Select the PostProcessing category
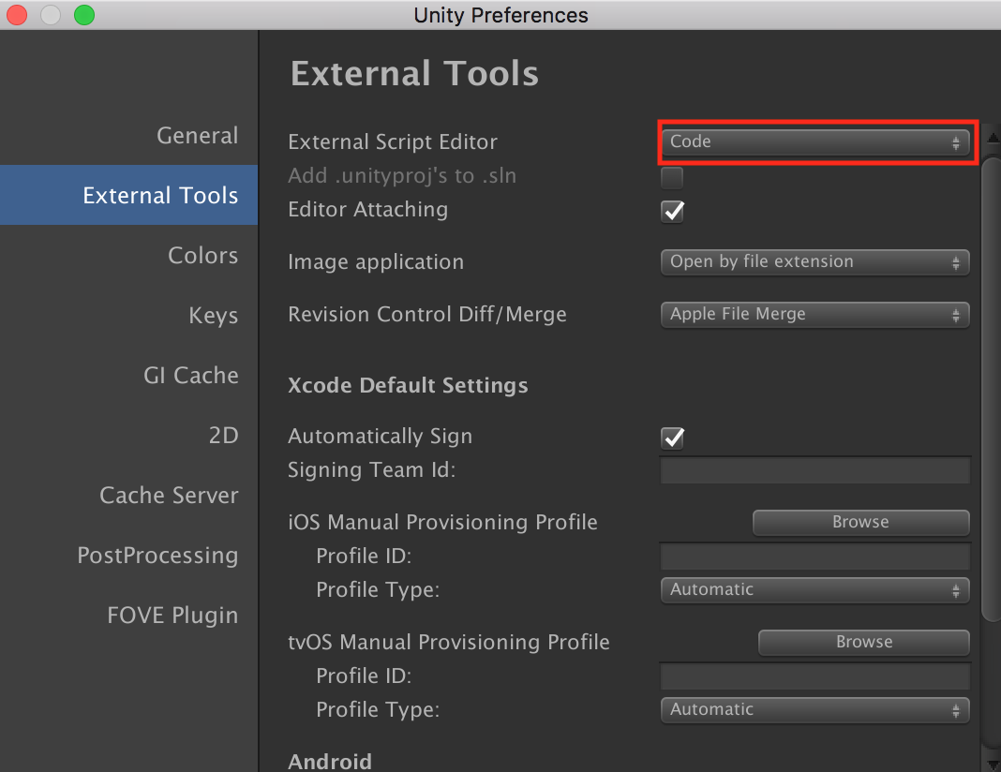 (x=157, y=555)
